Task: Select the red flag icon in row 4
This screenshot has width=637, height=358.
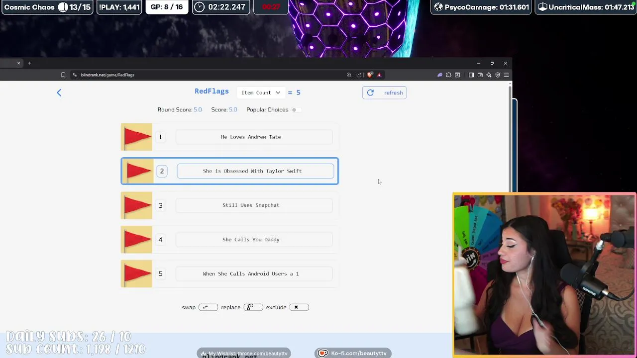Action: click(x=136, y=240)
